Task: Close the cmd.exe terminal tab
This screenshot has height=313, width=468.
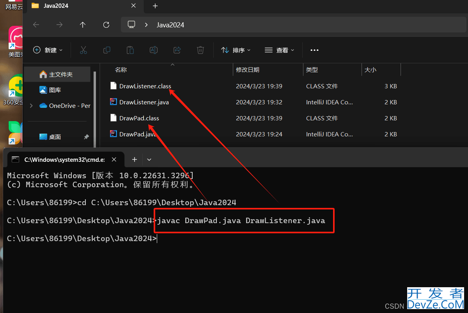Action: (114, 159)
